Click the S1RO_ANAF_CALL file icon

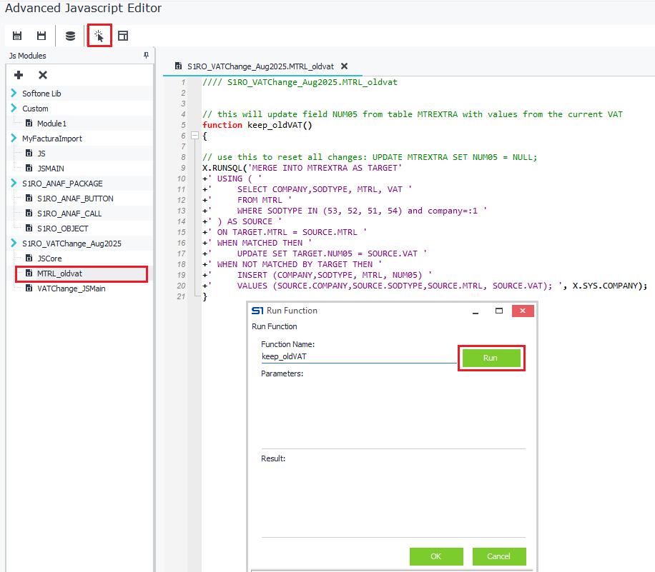click(x=29, y=214)
